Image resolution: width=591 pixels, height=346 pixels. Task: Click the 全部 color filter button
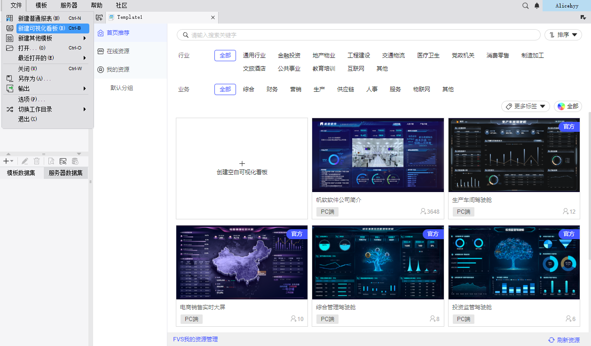click(x=568, y=106)
